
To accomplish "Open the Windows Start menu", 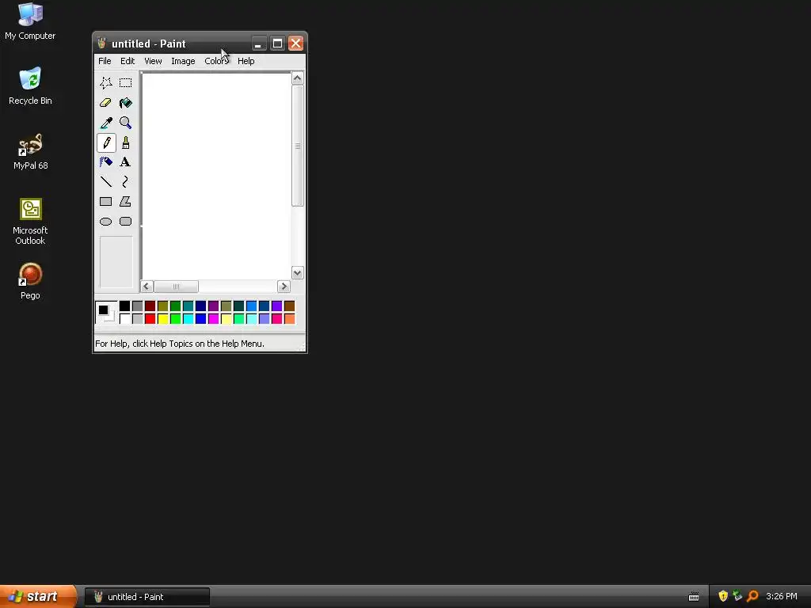I will tap(38, 596).
